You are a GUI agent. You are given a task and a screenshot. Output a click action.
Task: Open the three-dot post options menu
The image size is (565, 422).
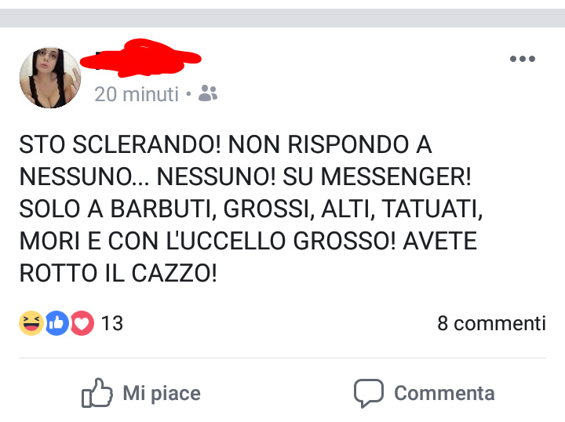click(x=523, y=59)
